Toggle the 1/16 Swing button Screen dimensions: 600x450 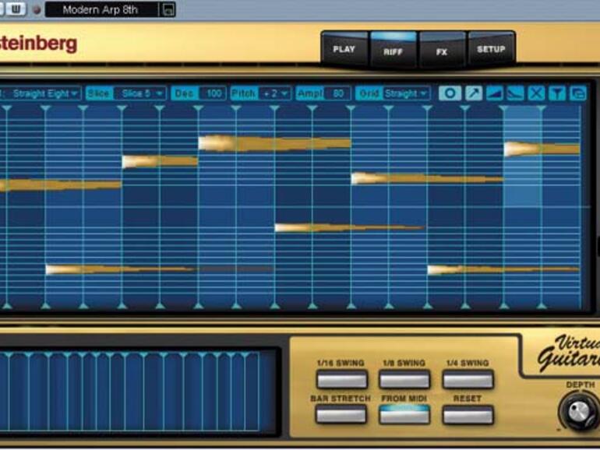coord(341,379)
